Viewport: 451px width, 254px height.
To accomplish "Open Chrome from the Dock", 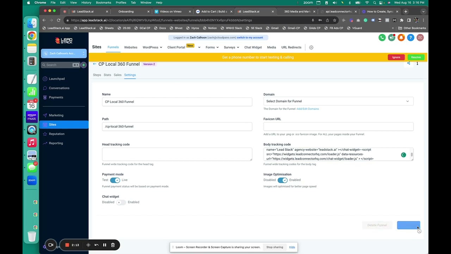I will pos(32,36).
